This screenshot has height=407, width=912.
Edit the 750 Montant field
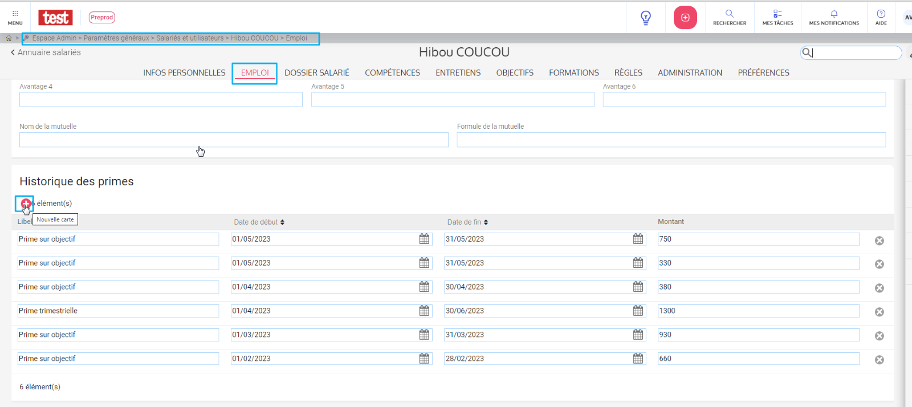(x=758, y=239)
